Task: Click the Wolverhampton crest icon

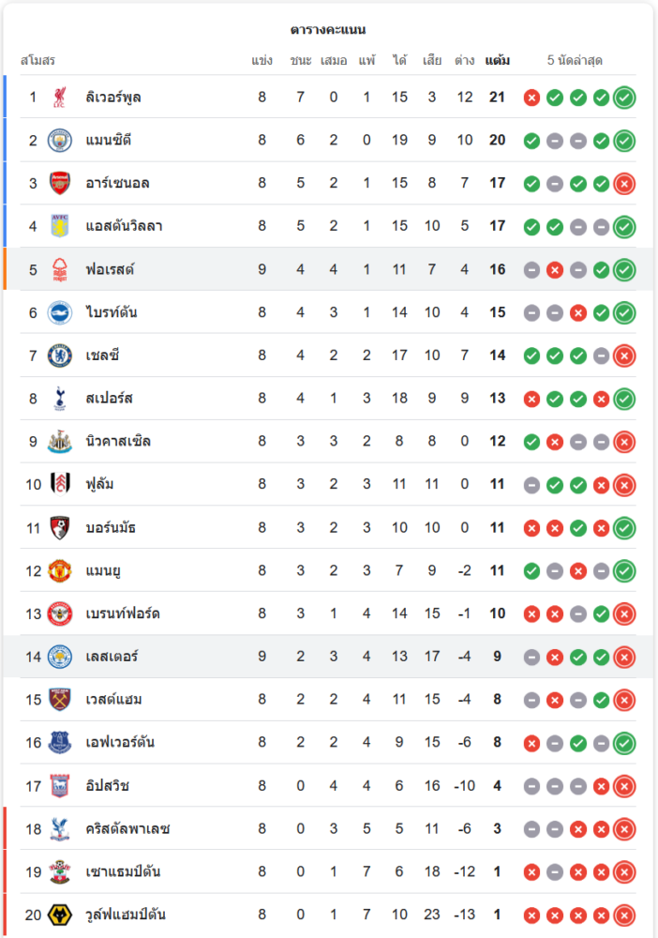Action: click(60, 915)
